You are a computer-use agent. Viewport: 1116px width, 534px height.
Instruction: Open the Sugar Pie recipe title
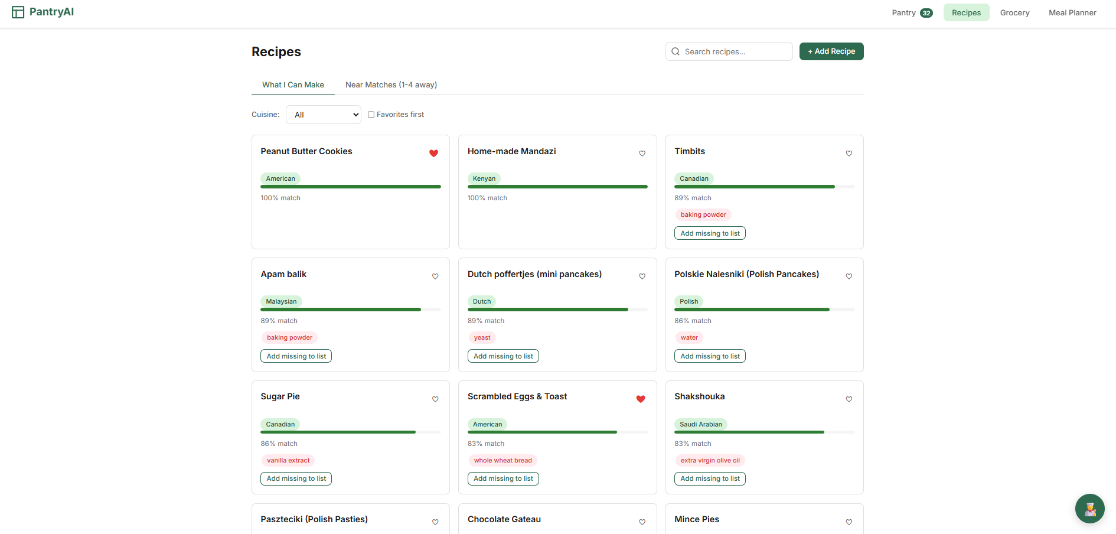point(280,396)
